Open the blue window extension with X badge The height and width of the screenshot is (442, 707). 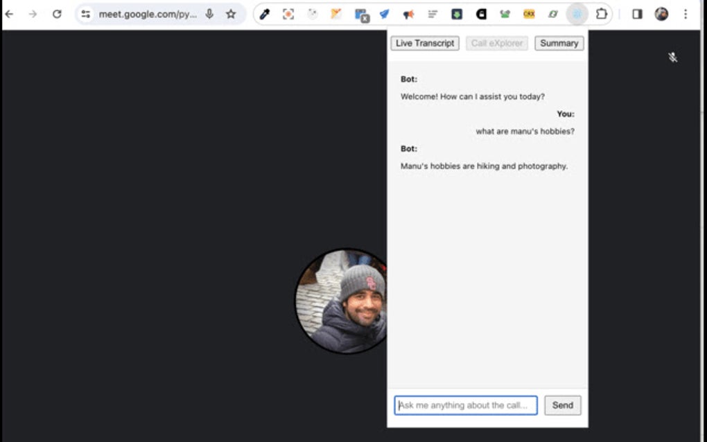click(362, 15)
